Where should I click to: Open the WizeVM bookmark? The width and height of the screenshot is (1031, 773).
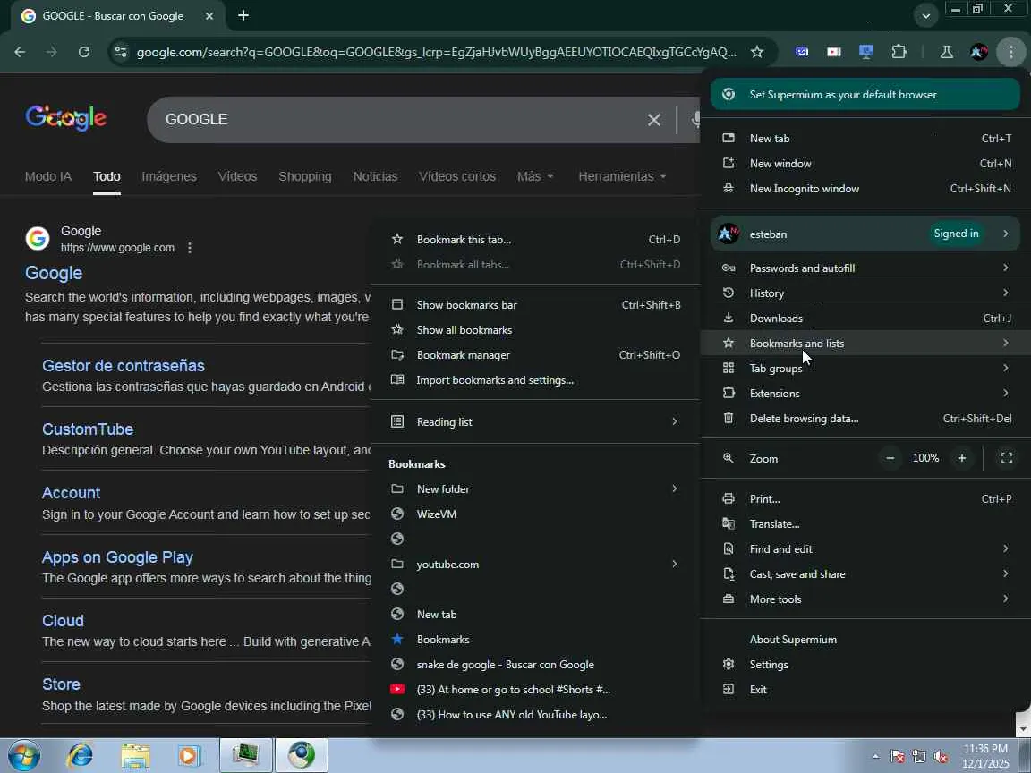pyautogui.click(x=535, y=514)
